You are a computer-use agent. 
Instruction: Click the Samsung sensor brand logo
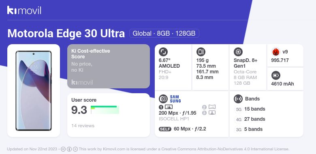[175, 99]
